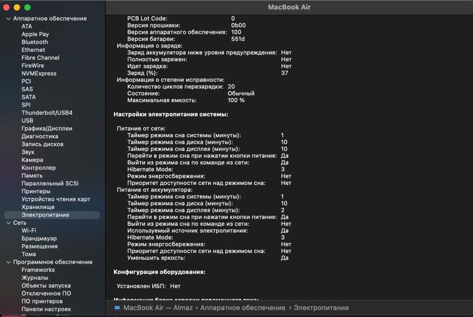
Task: Select Параллельный SCSI item
Action: point(50,184)
